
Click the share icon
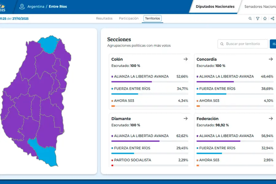tap(272, 19)
